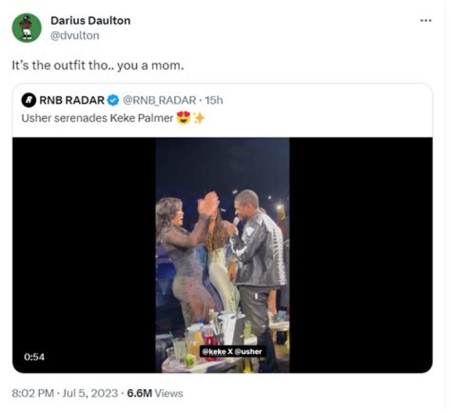Click the "Usher serenades Keke Palmer" text
Viewport: 451px width, 413px height.
tap(97, 117)
